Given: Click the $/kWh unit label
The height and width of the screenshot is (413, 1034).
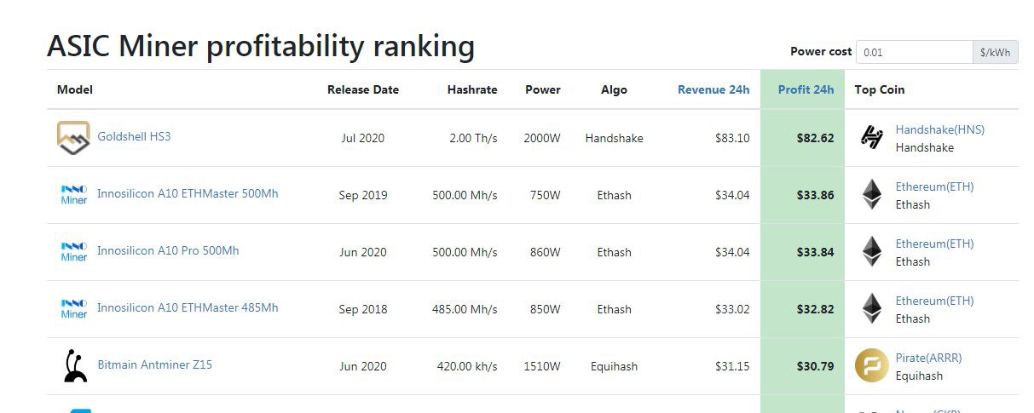Looking at the screenshot, I should click(x=995, y=52).
